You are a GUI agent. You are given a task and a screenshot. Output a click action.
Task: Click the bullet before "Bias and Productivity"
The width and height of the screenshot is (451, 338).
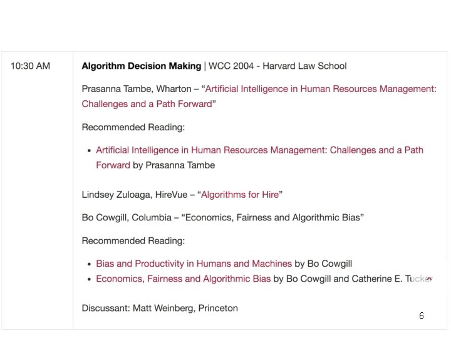(90, 264)
